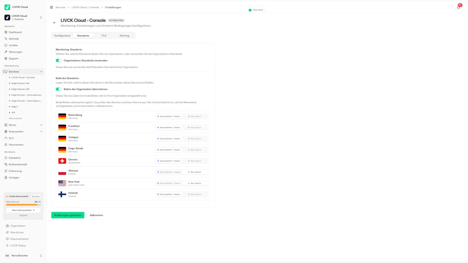Screen dimensions: 468x263
Task: Click the Upgrade link
Action: [23, 215]
